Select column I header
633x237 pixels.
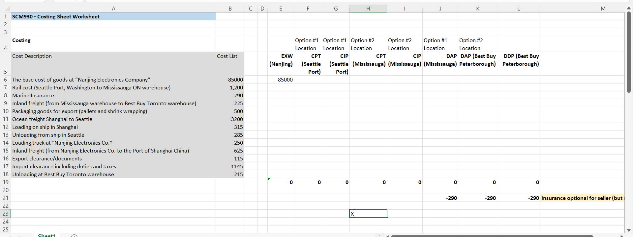(405, 9)
